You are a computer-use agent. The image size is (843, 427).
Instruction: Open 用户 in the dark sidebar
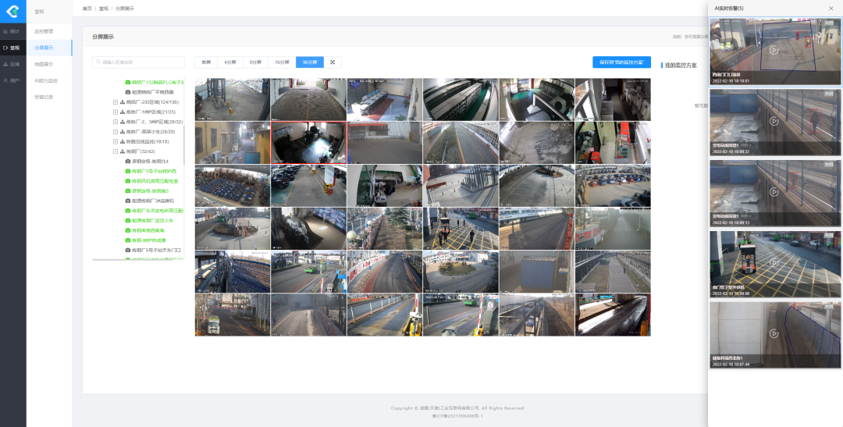(12, 80)
